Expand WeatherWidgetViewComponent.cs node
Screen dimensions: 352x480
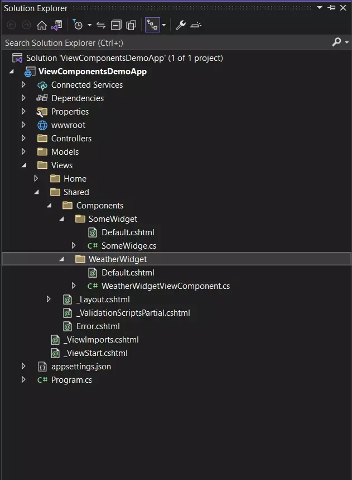74,286
